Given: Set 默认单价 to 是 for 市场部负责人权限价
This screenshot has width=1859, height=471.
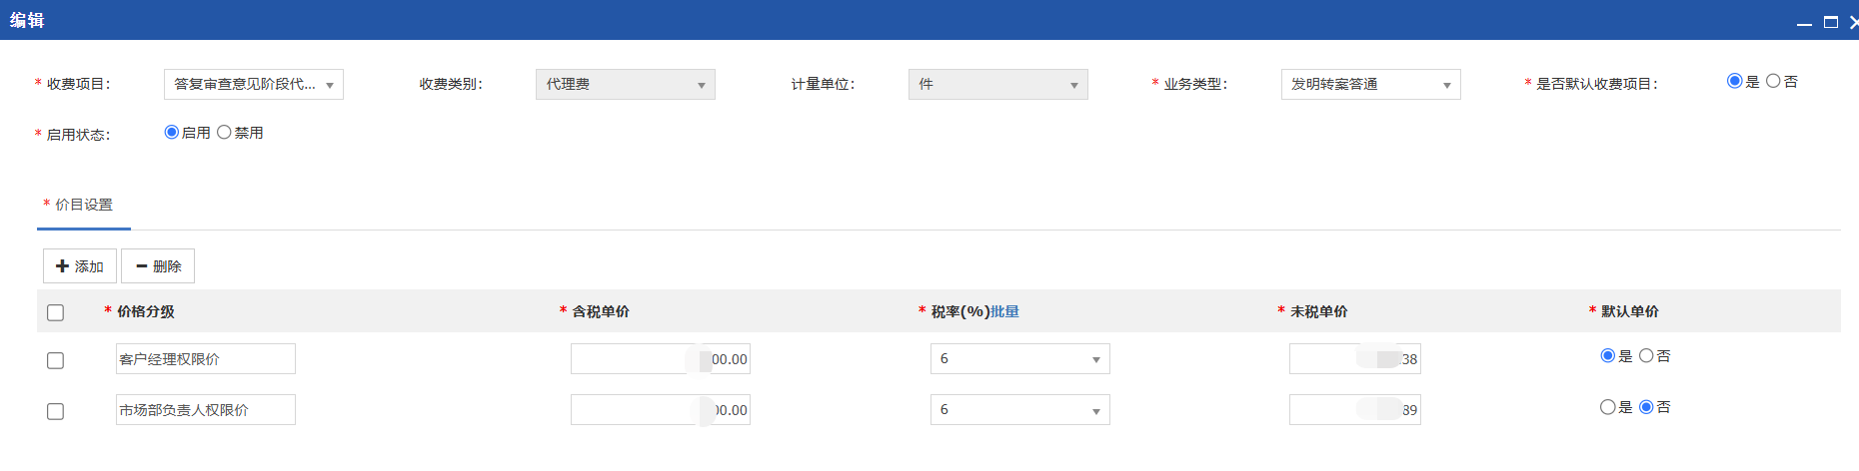Looking at the screenshot, I should pos(1607,406).
